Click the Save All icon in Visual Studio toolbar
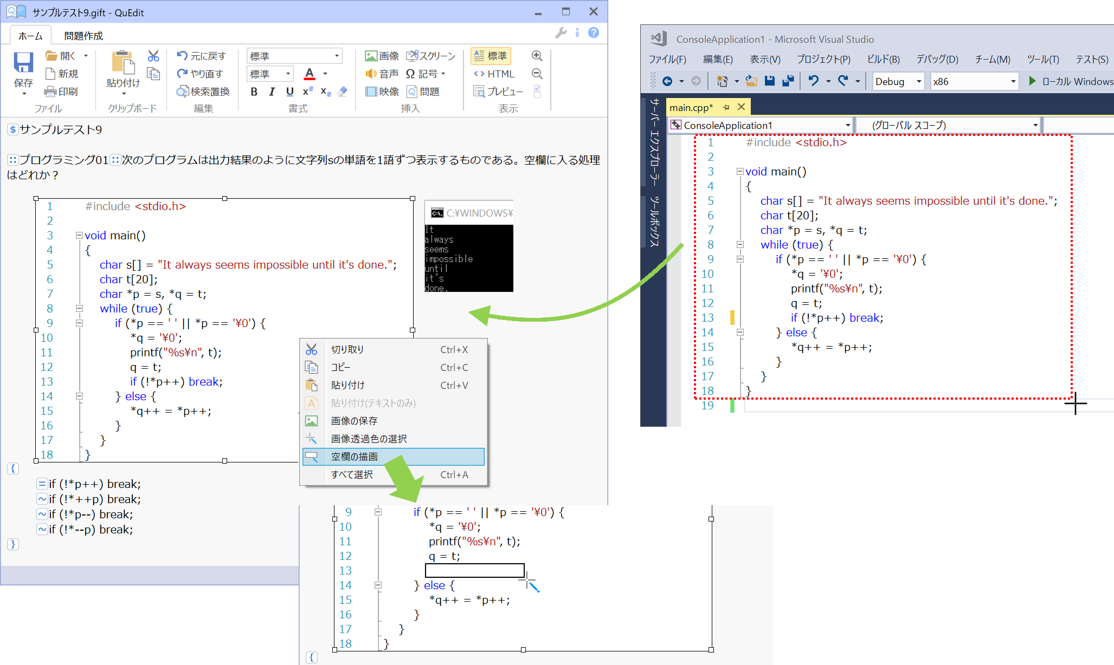Image resolution: width=1114 pixels, height=665 pixels. point(788,81)
